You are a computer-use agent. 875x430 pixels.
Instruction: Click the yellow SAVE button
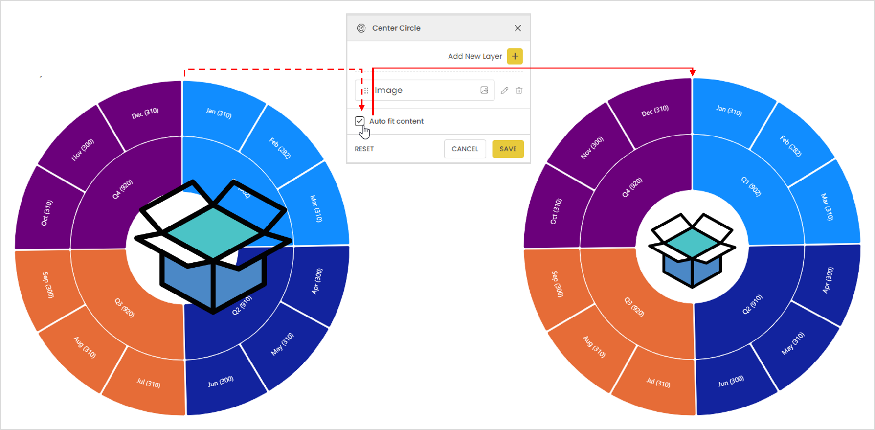point(508,149)
